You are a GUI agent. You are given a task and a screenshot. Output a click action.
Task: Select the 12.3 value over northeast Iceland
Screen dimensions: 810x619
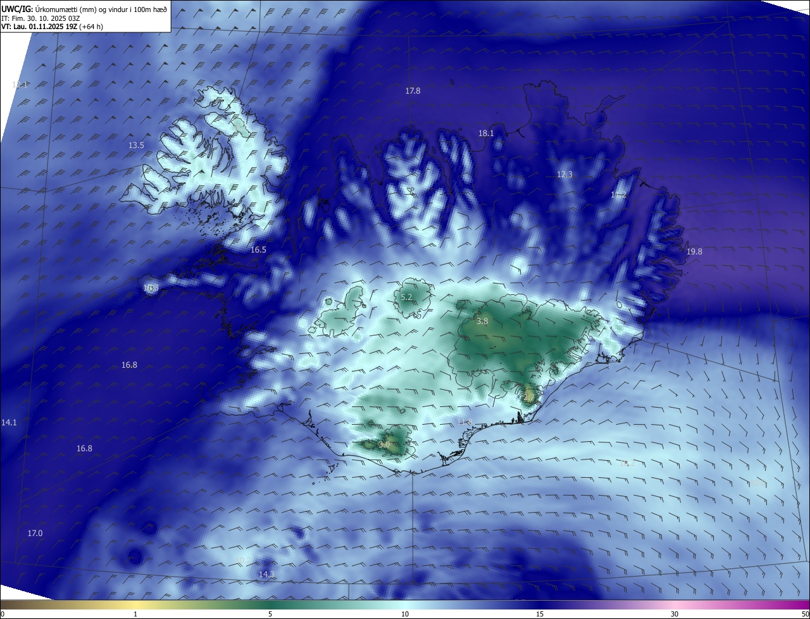(564, 175)
